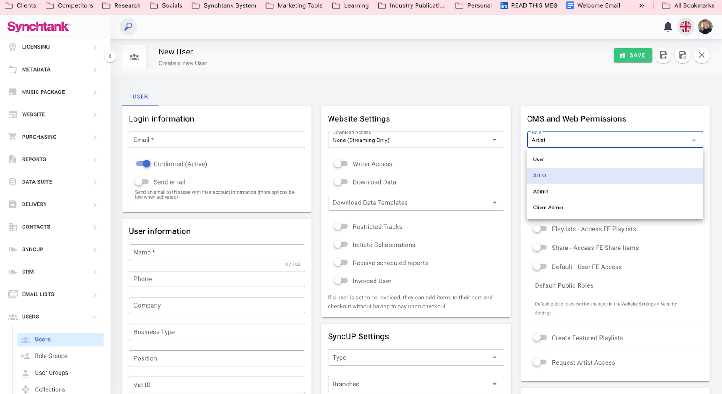This screenshot has height=394, width=722.
Task: Click the UK flag language icon
Action: click(x=685, y=27)
